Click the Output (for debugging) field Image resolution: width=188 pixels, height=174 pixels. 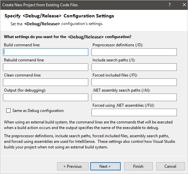coord(46,98)
